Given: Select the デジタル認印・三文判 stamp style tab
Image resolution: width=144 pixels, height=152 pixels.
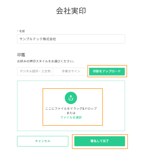Looking at the screenshot, I should point(35,71).
